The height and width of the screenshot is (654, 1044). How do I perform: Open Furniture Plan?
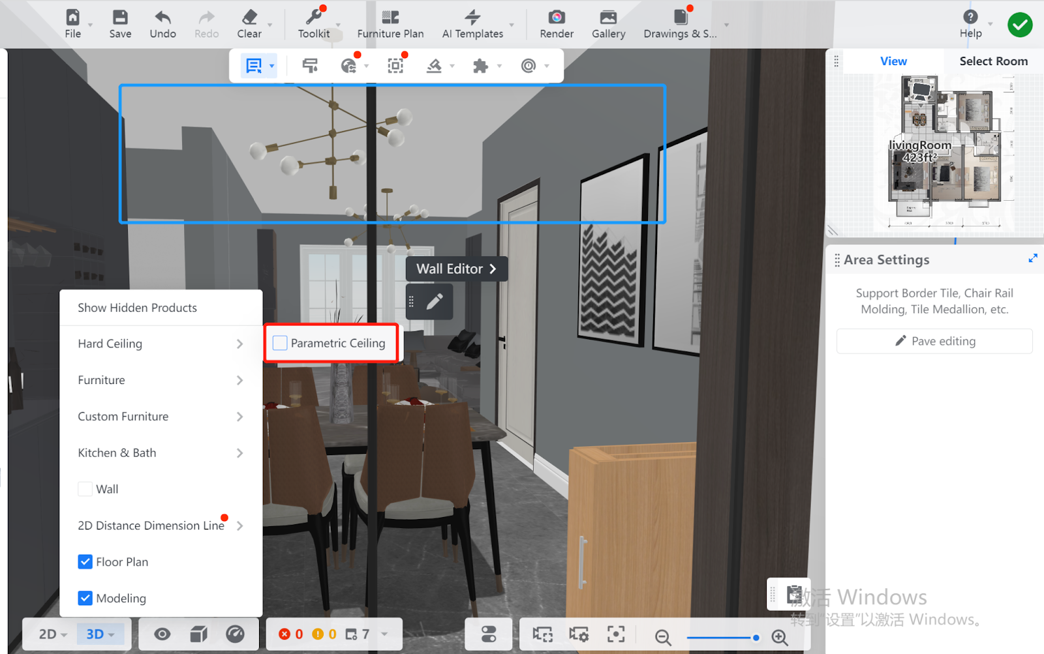pyautogui.click(x=390, y=23)
